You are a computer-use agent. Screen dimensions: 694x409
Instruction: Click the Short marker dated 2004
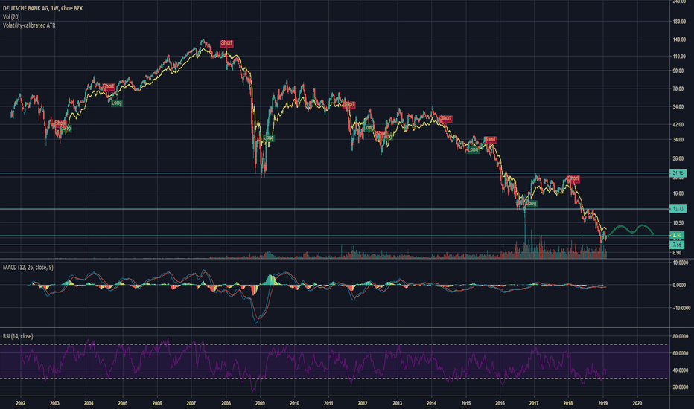pos(109,87)
